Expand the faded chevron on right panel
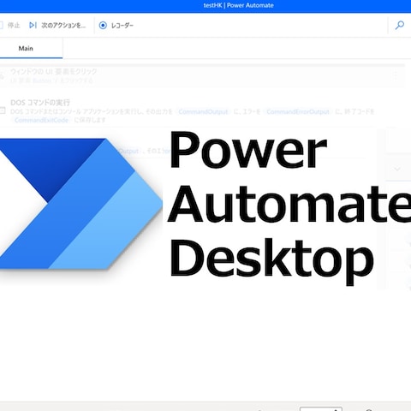This screenshot has height=411, width=411. pos(397,169)
